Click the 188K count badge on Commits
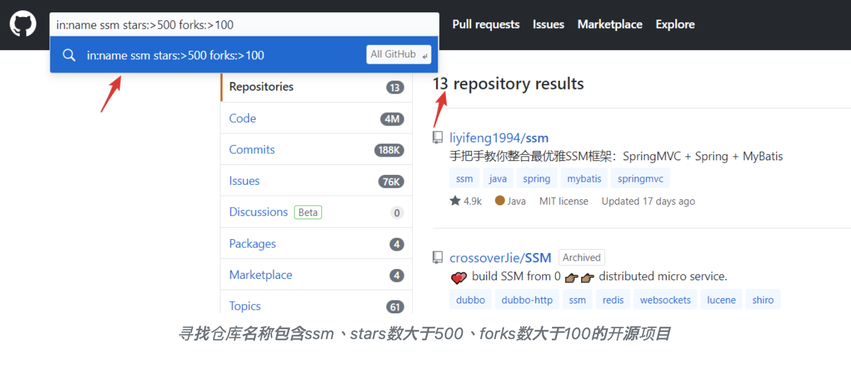 [x=389, y=150]
